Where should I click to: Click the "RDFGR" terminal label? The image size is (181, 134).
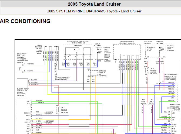(27, 122)
